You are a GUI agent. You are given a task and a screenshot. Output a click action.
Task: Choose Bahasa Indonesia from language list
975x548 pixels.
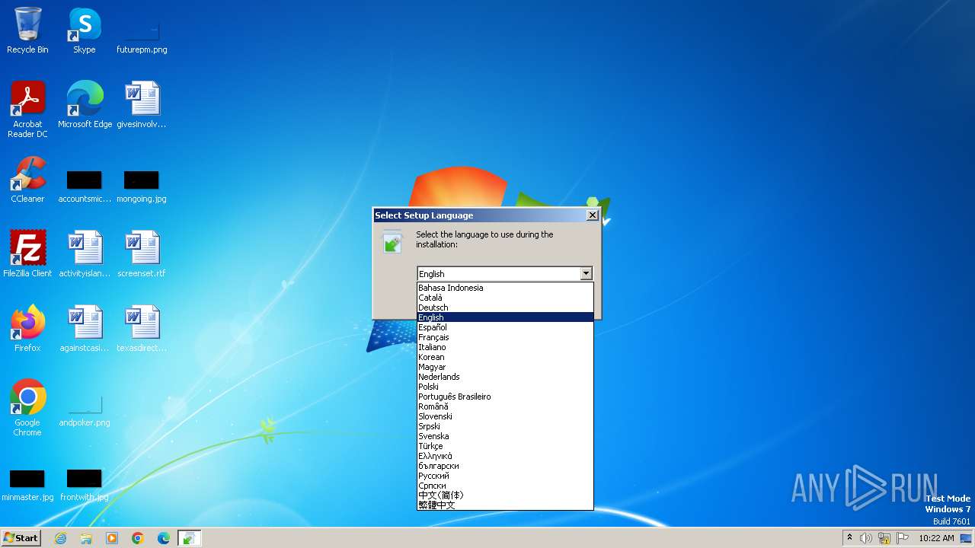(505, 288)
